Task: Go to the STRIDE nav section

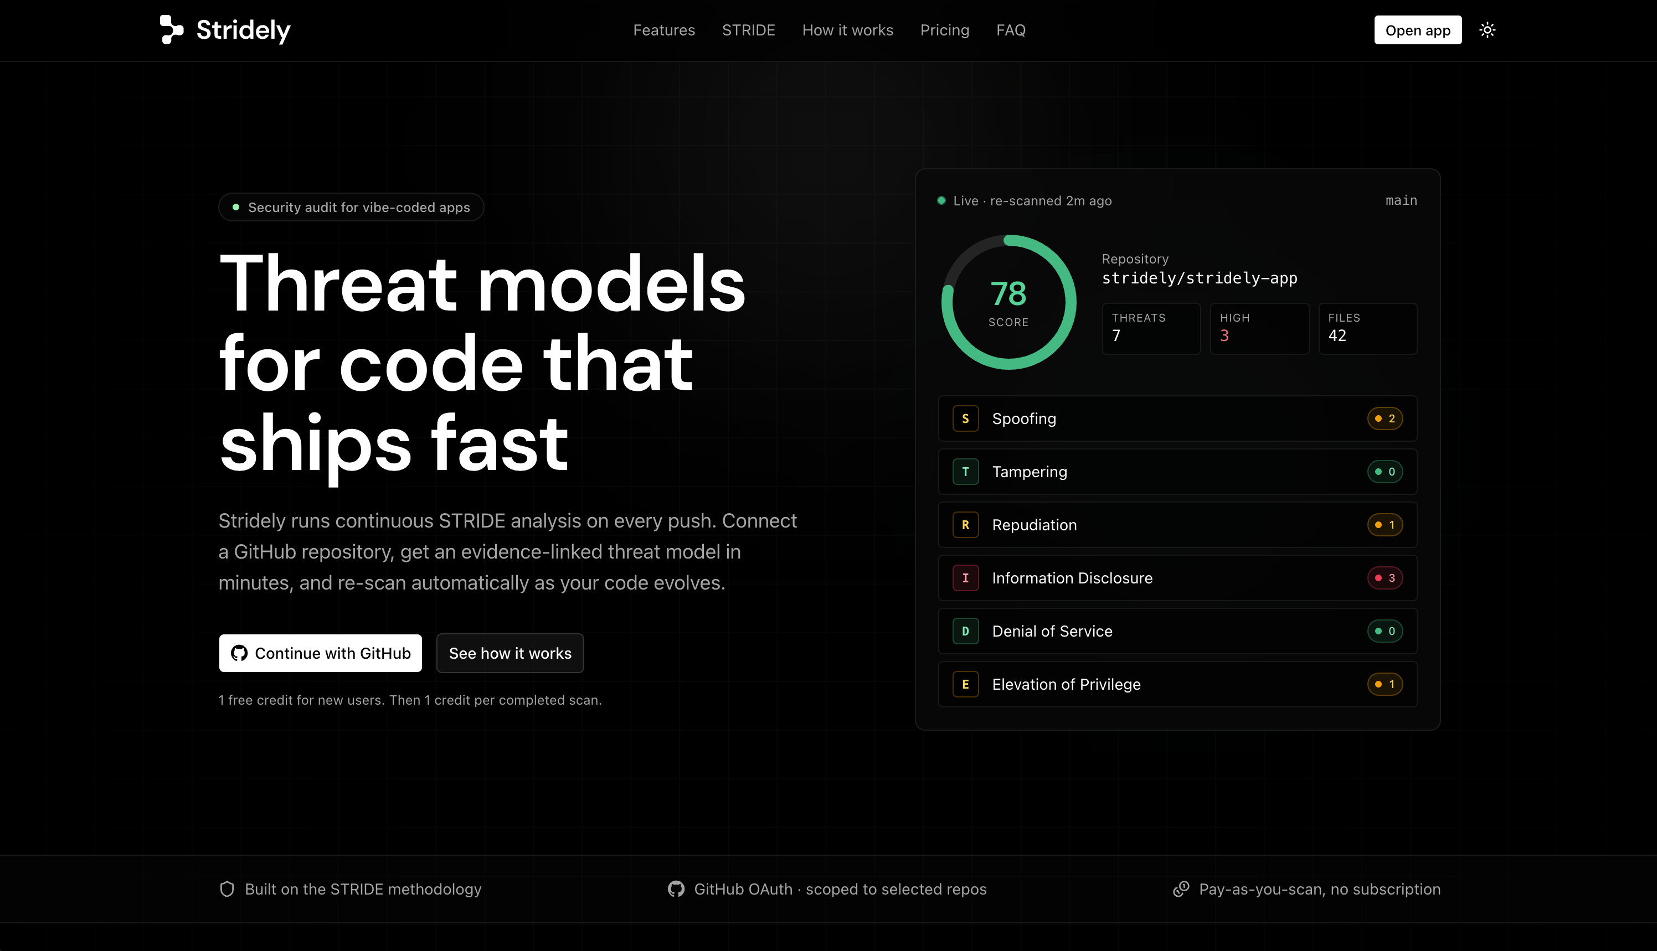Action: 749,30
